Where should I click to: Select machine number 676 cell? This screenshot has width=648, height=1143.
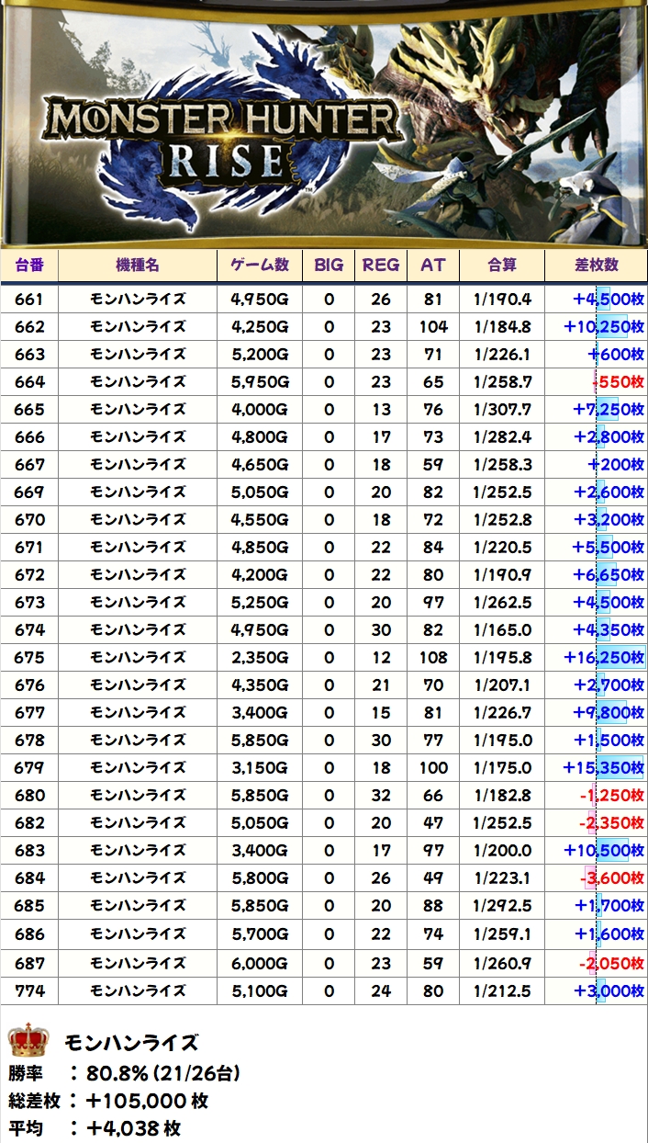(x=29, y=685)
